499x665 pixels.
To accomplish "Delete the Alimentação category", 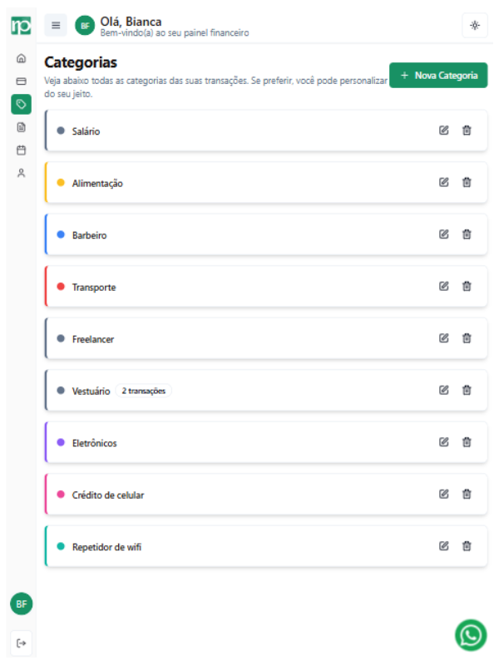I will [x=467, y=183].
